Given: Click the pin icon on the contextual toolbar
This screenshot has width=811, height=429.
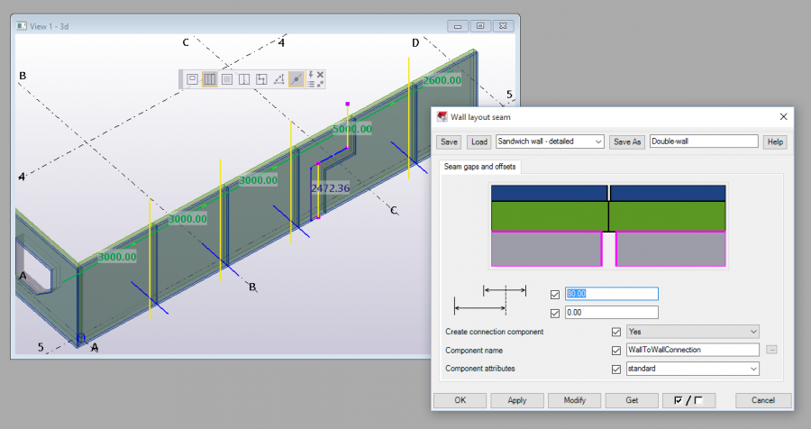Looking at the screenshot, I should (311, 75).
